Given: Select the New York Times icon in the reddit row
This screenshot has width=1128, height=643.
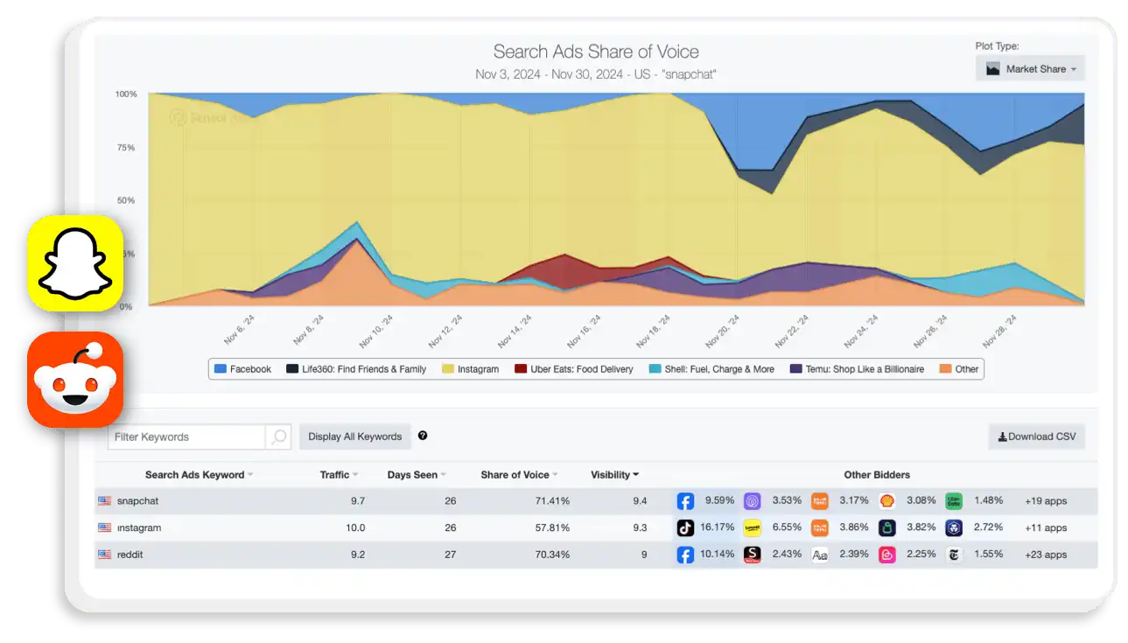Looking at the screenshot, I should point(953,553).
